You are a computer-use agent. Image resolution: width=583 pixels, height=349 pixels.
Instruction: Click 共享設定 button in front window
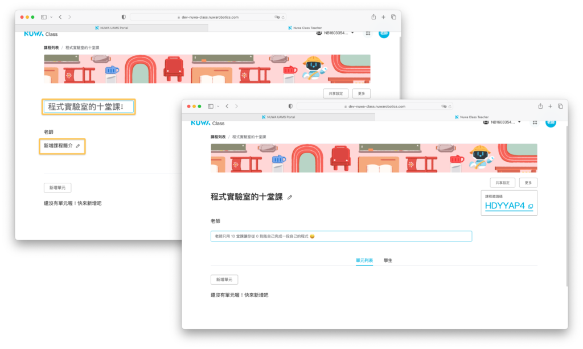tap(503, 183)
